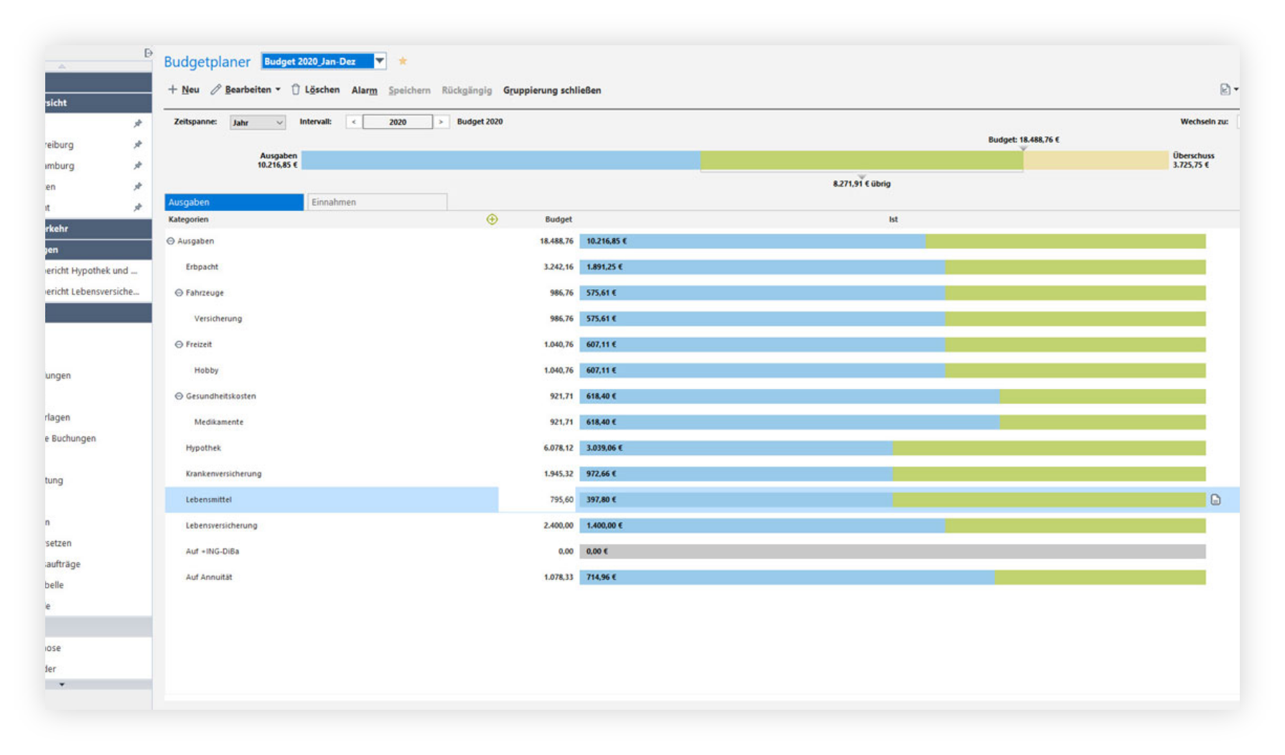Viewport: 1285px width, 755px height.
Task: Switch to the Einnahmen tab
Action: click(x=377, y=202)
